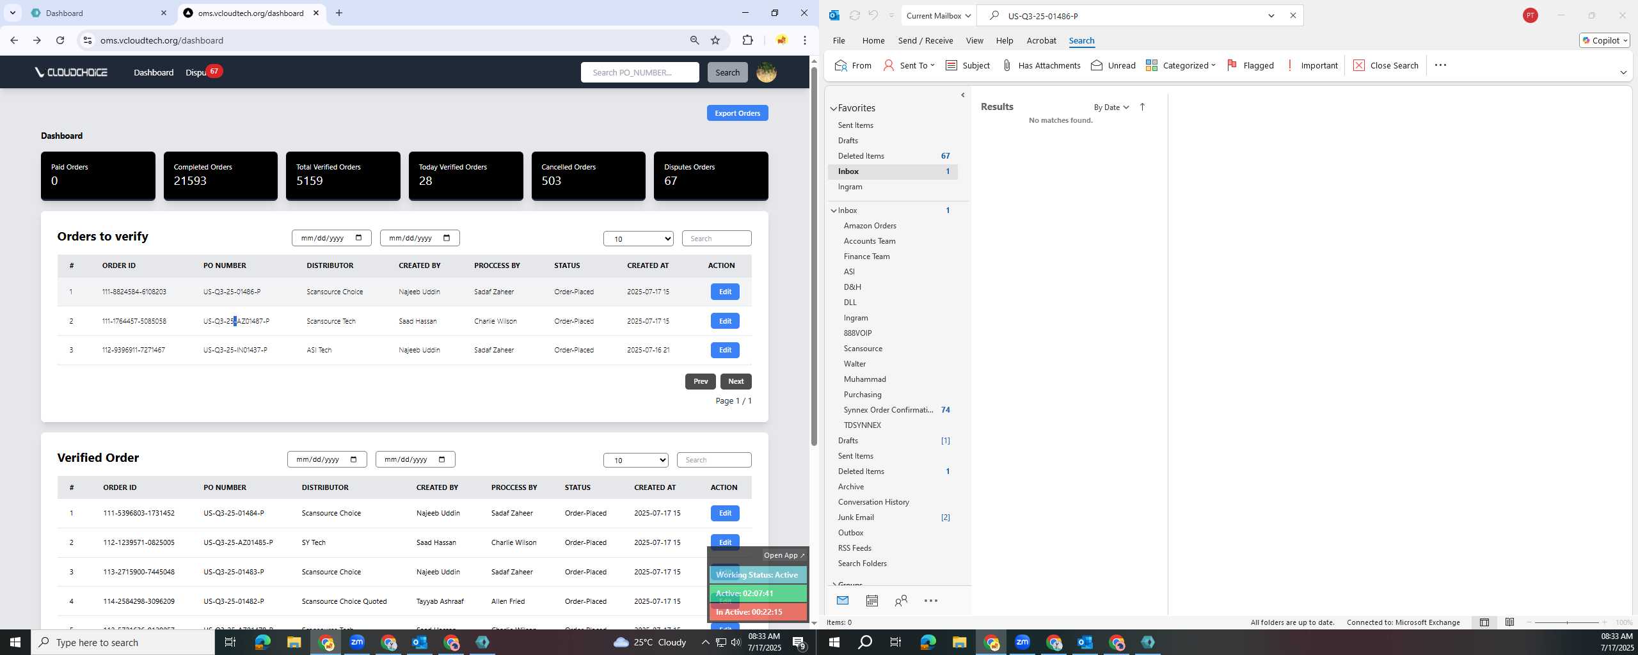Open user profile avatar in CloudChoice

coord(766,72)
